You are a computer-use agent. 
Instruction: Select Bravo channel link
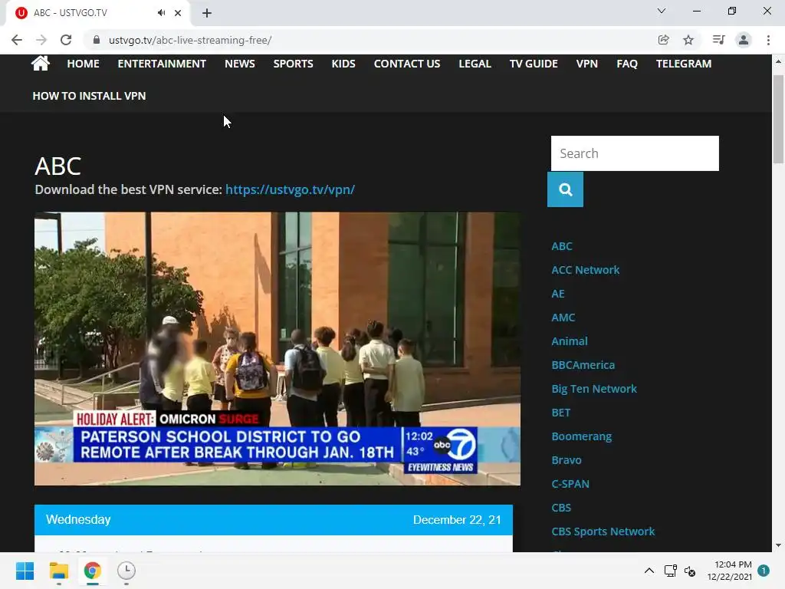click(567, 460)
